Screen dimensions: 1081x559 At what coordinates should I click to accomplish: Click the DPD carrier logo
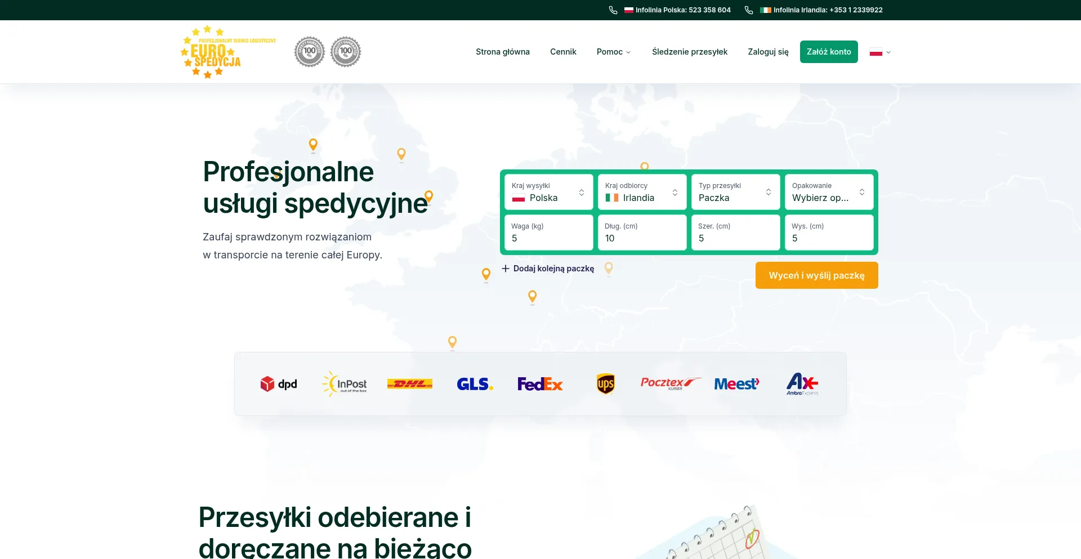279,384
